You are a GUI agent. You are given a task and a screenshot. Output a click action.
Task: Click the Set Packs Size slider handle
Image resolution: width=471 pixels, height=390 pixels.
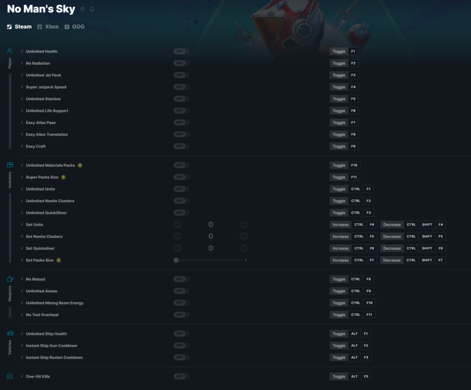pos(176,260)
